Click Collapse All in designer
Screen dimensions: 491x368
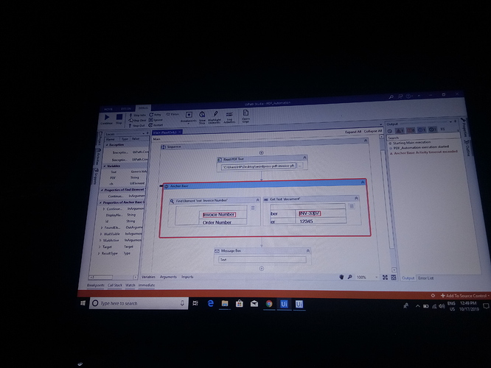click(x=373, y=131)
